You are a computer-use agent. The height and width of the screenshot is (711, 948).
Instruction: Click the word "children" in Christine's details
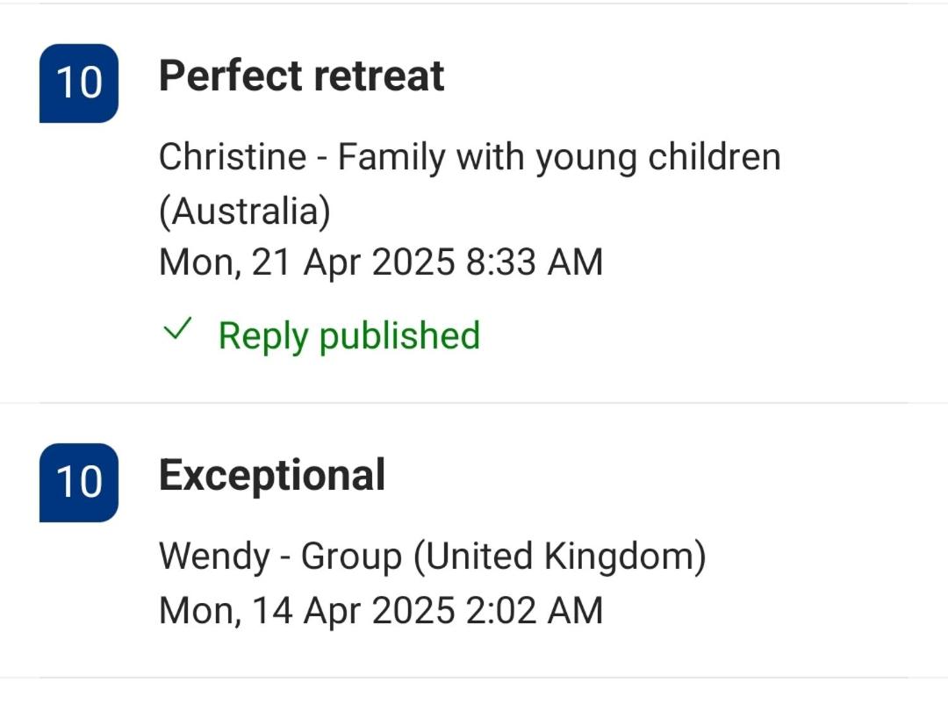pos(714,158)
